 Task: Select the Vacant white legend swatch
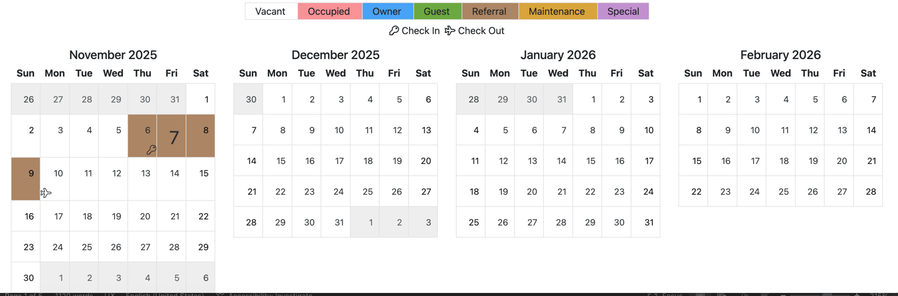271,11
